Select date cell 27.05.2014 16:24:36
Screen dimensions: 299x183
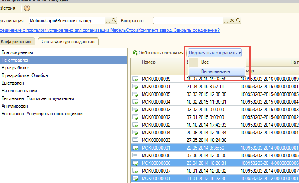[x=212, y=140]
